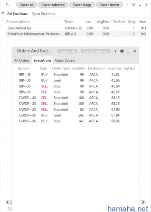Sort by AvgPrice column header
The height and width of the screenshot is (212, 151).
click(104, 22)
